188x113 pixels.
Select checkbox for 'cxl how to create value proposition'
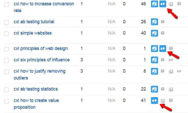(x=6, y=101)
